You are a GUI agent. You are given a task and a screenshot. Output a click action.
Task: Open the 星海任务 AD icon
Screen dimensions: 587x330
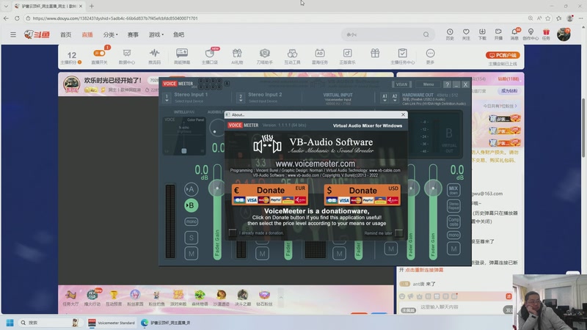[x=319, y=56]
